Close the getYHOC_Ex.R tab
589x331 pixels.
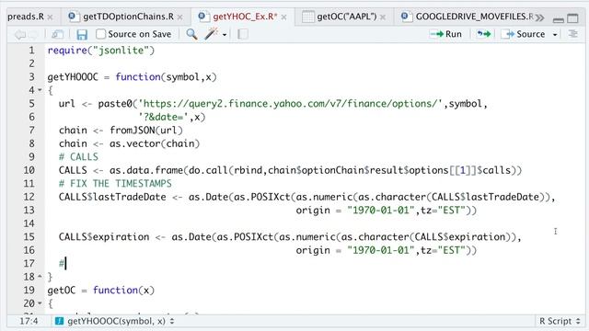pyautogui.click(x=284, y=17)
